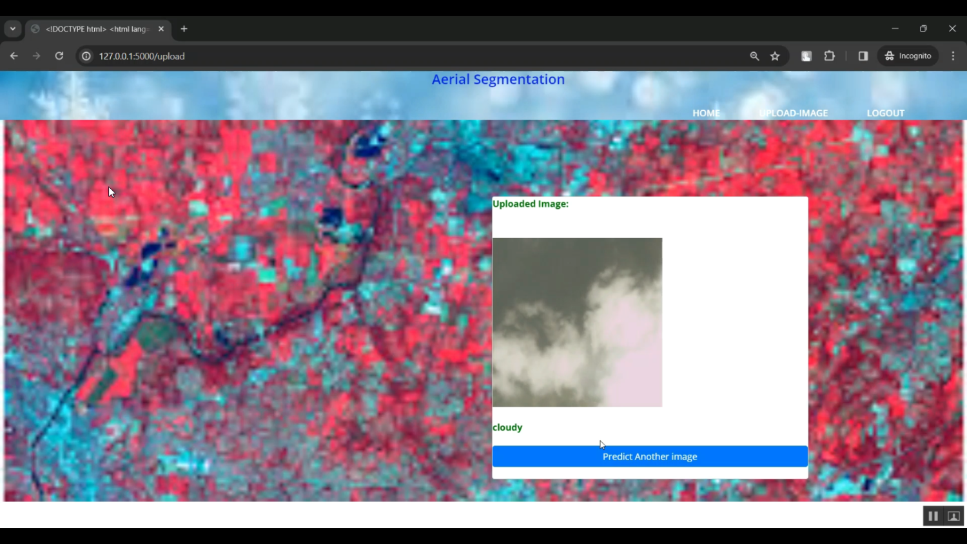The height and width of the screenshot is (544, 967).
Task: Go back using the browser back arrow
Action: click(x=14, y=56)
